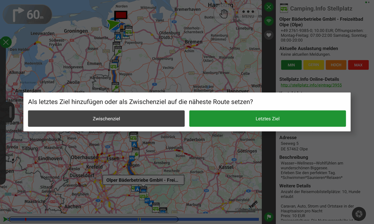This screenshot has width=374, height=224.
Task: Tap the 'Aktuelle Auslastung melden' heading
Action: (x=309, y=49)
